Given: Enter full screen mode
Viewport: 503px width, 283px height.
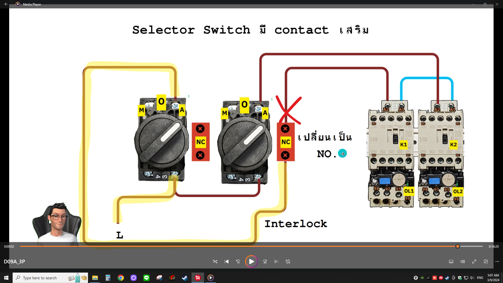Looking at the screenshot, I should tap(474, 262).
